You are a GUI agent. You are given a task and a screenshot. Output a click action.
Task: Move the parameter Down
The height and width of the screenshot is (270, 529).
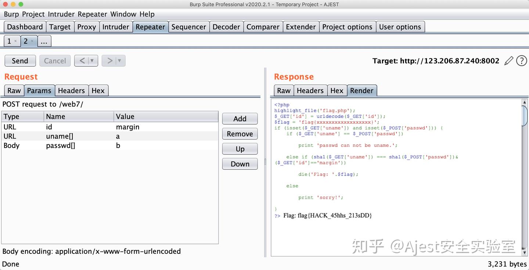[240, 164]
